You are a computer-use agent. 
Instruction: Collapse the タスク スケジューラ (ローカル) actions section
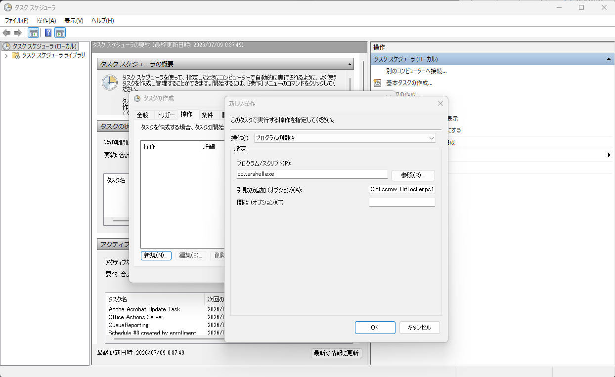point(609,59)
